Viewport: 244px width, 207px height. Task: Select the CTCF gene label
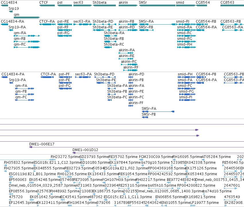[x=44, y=3]
